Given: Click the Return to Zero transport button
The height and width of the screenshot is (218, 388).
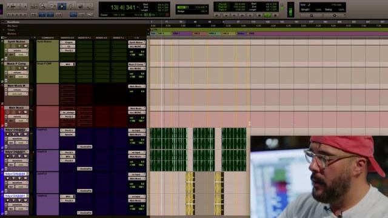Looking at the screenshot, I should [226, 15].
